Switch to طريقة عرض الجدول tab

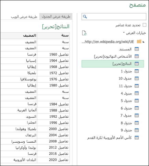56,16
